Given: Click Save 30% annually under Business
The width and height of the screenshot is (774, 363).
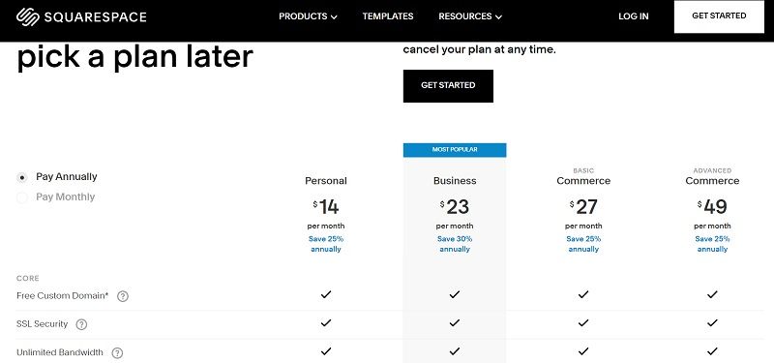Looking at the screenshot, I should [x=455, y=244].
